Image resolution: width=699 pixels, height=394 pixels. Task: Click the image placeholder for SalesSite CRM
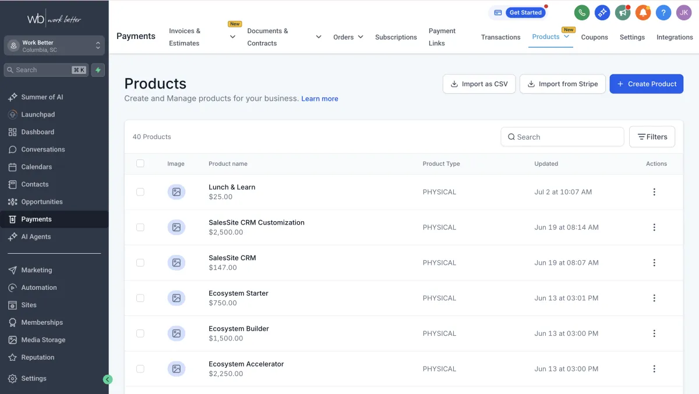click(x=176, y=262)
